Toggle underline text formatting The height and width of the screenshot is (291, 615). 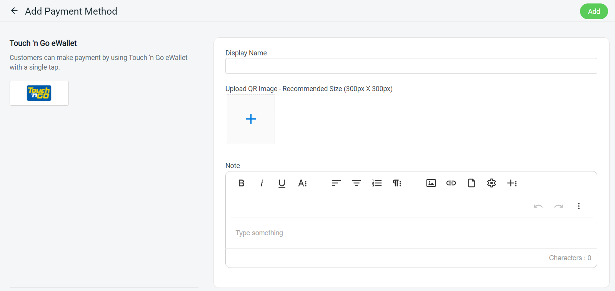click(282, 183)
